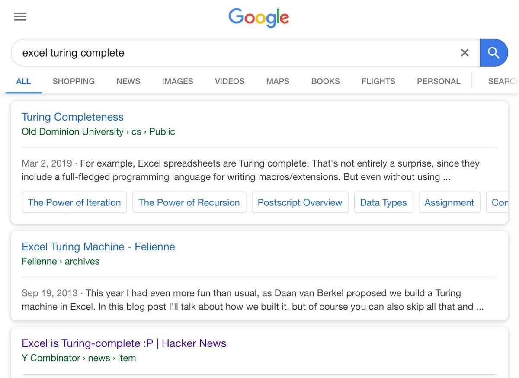Select the Postscript Overview chip
This screenshot has width=519, height=378.
tap(300, 202)
